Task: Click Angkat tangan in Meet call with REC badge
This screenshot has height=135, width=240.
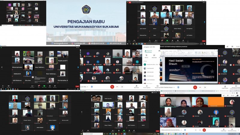Action: point(223,130)
